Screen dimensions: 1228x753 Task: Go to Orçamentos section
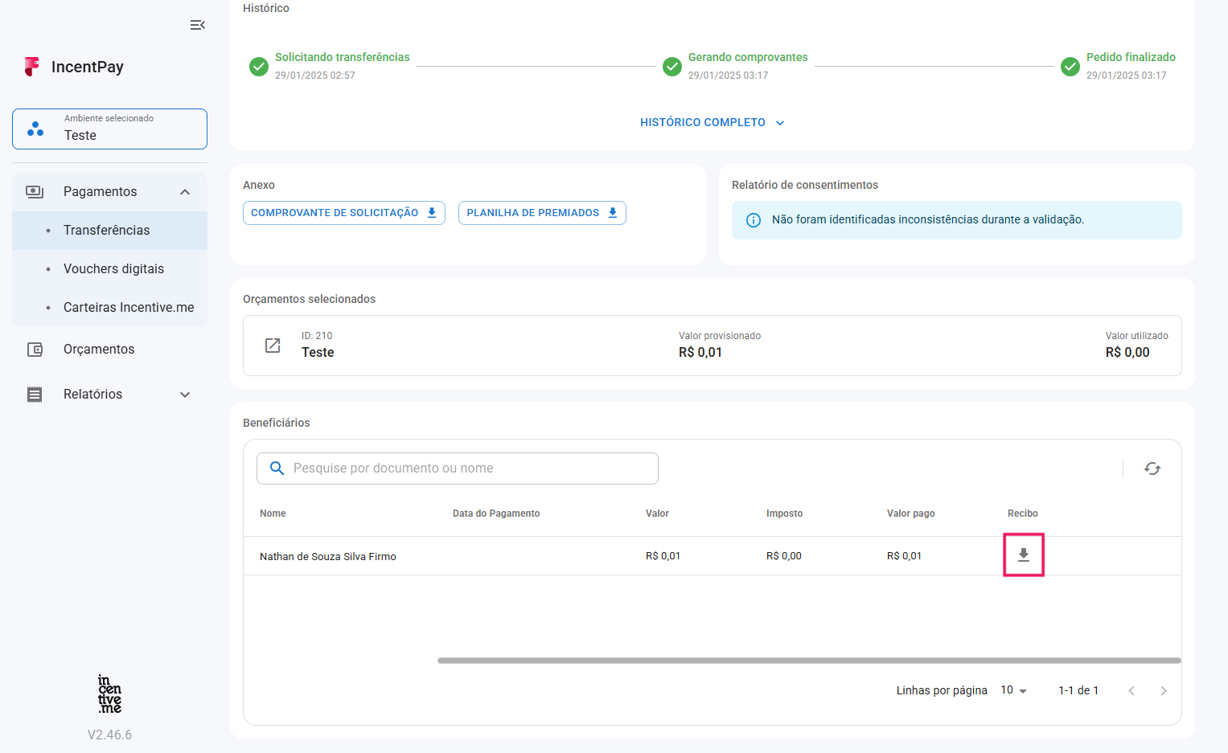109,350
